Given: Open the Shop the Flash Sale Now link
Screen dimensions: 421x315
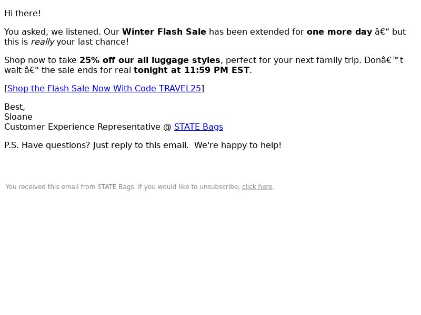Looking at the screenshot, I should pos(104,88).
